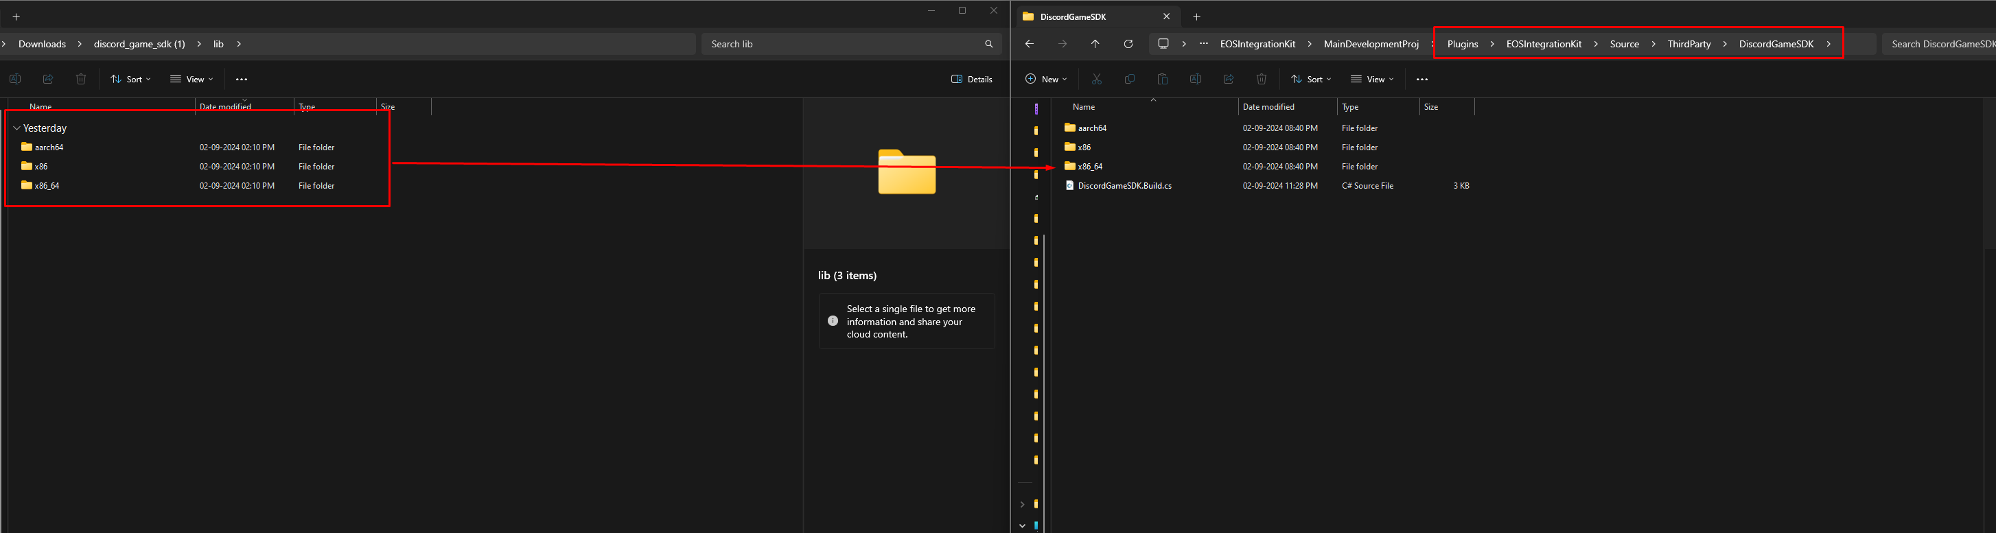Go up one folder level with the up arrow
Screen dimensions: 1996x533
[x=1095, y=44]
